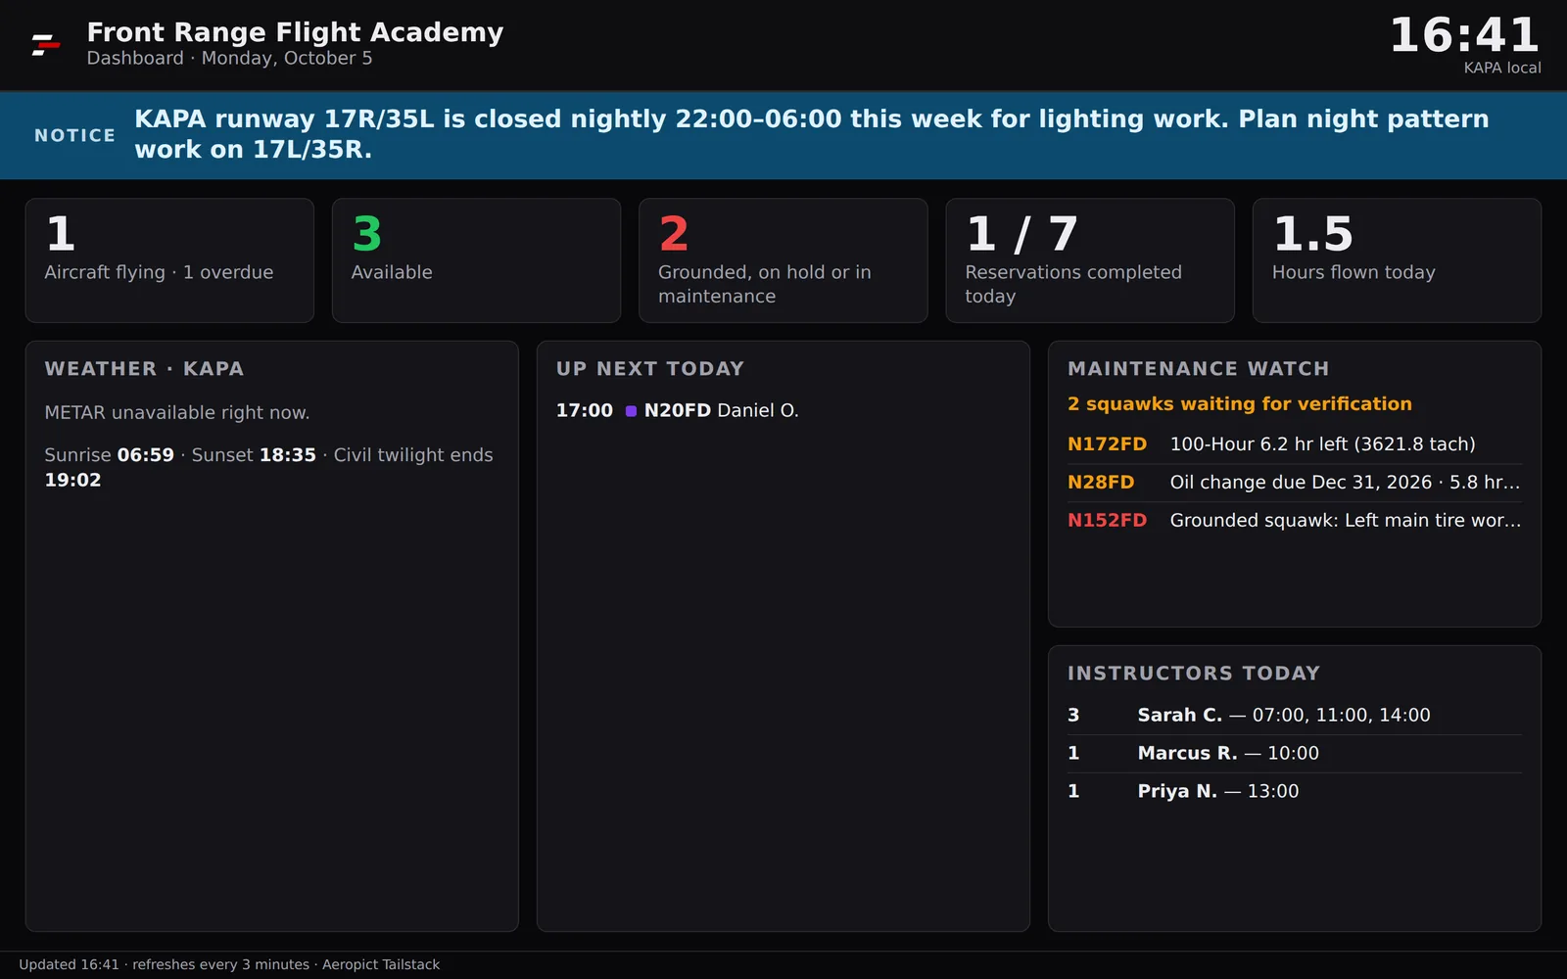Click the MAINTENANCE WATCH heading
This screenshot has width=1567, height=979.
(1198, 369)
